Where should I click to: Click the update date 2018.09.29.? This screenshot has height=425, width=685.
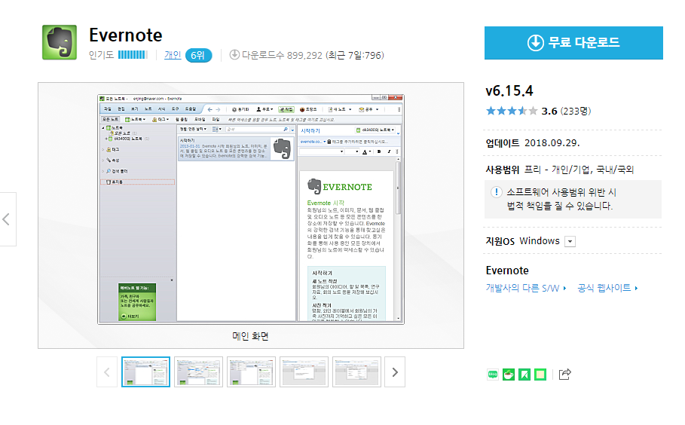coord(552,143)
